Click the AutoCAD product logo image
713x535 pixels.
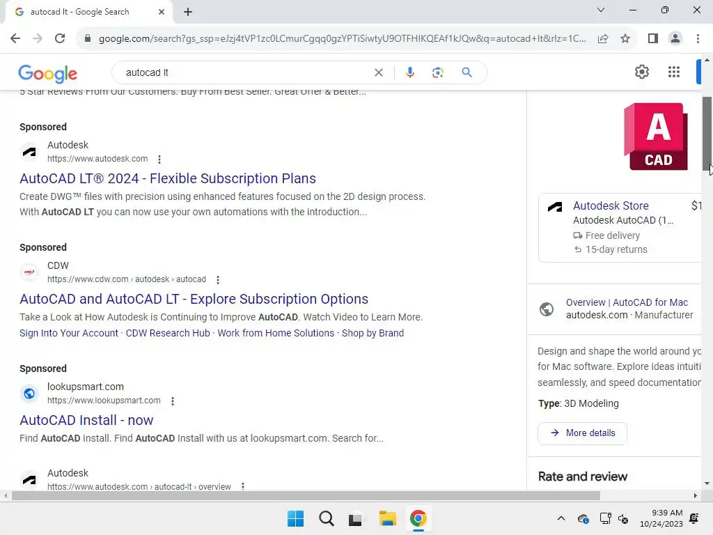pos(655,137)
